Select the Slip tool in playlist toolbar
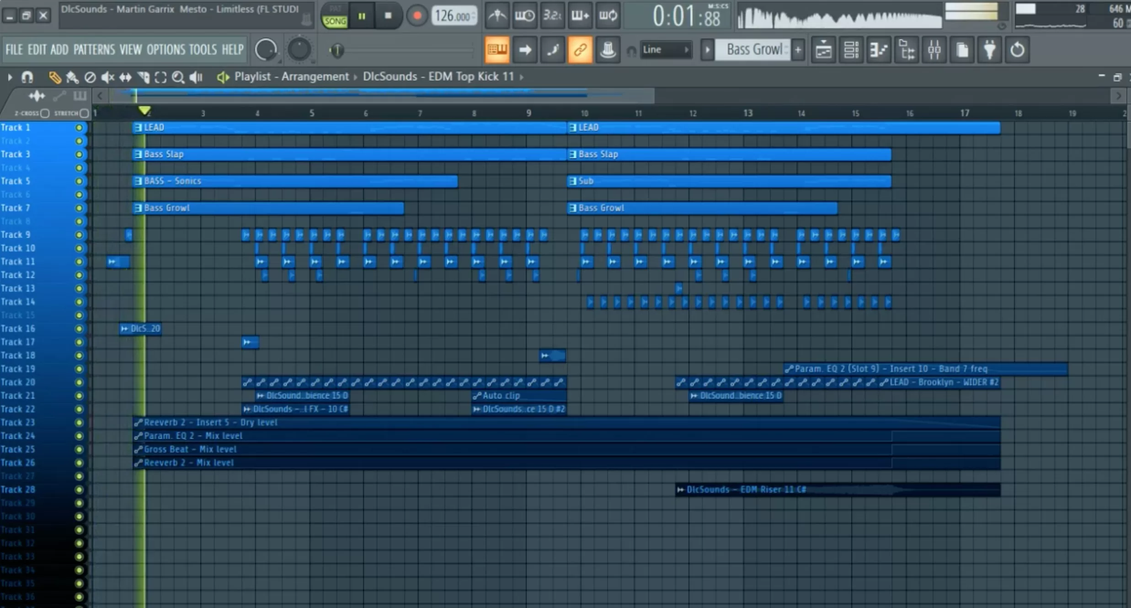This screenshot has height=608, width=1131. click(x=125, y=77)
